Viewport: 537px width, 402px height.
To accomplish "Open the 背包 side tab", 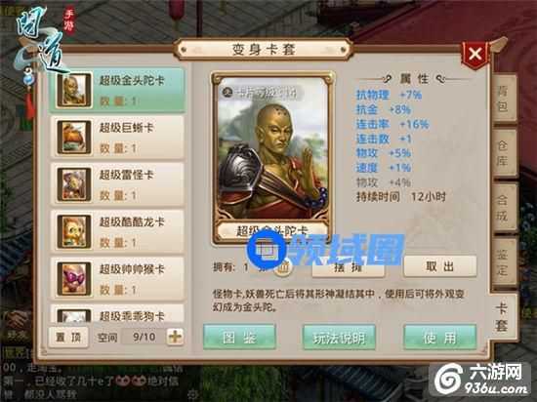I will tap(503, 99).
